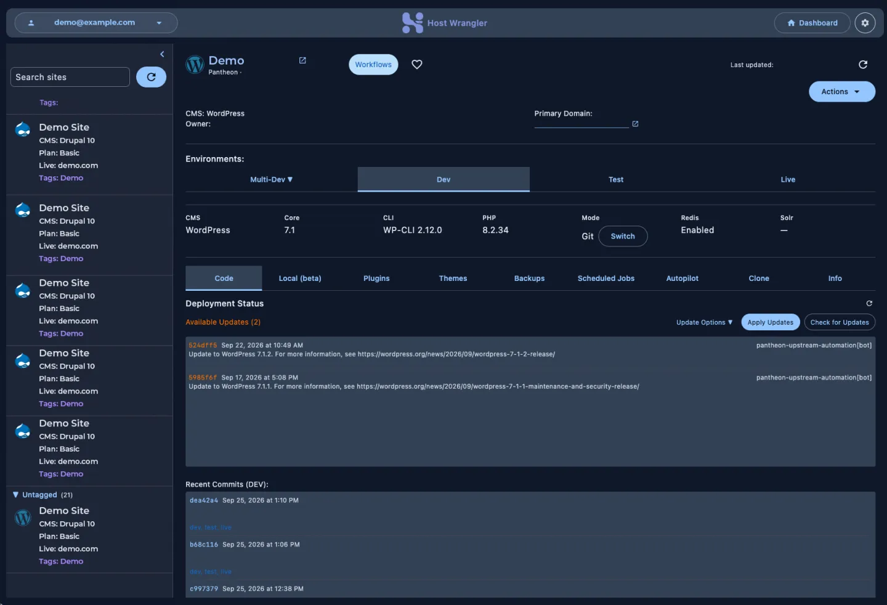Viewport: 887px width, 605px height.
Task: Focus the Search sites input field
Action: (70, 77)
